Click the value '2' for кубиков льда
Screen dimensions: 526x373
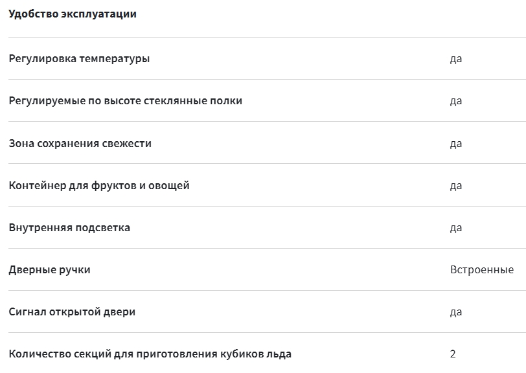tap(453, 354)
